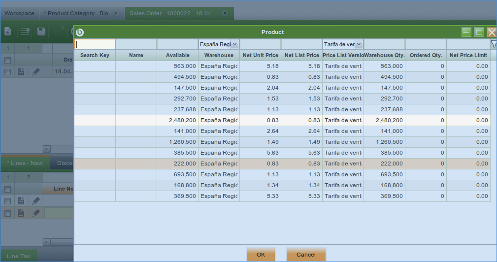Expand the Tarifa de venta price list dropdown
497x262 pixels.
(x=359, y=44)
